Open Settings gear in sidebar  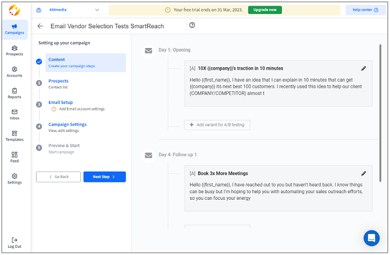click(x=14, y=178)
